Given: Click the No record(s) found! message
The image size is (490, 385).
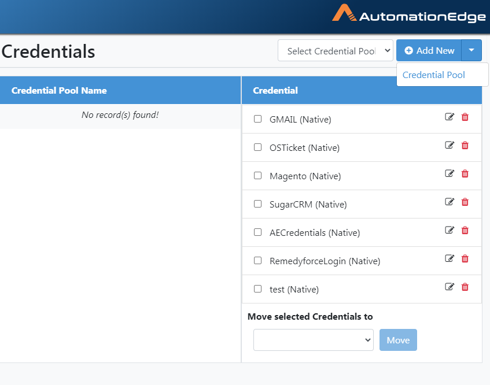Looking at the screenshot, I should 120,115.
